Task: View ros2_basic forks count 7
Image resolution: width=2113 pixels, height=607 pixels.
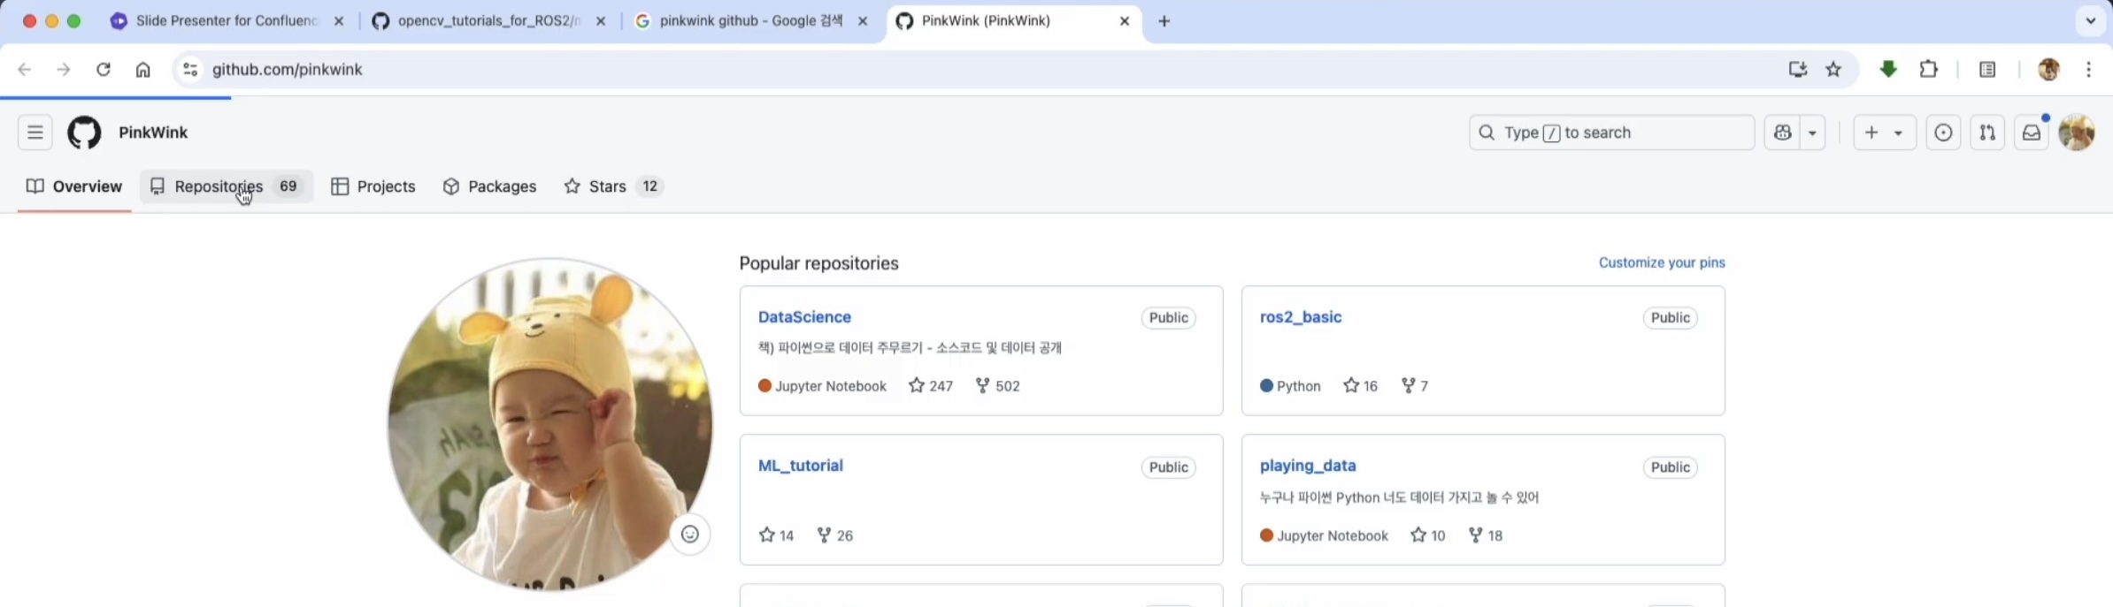Action: [1415, 386]
